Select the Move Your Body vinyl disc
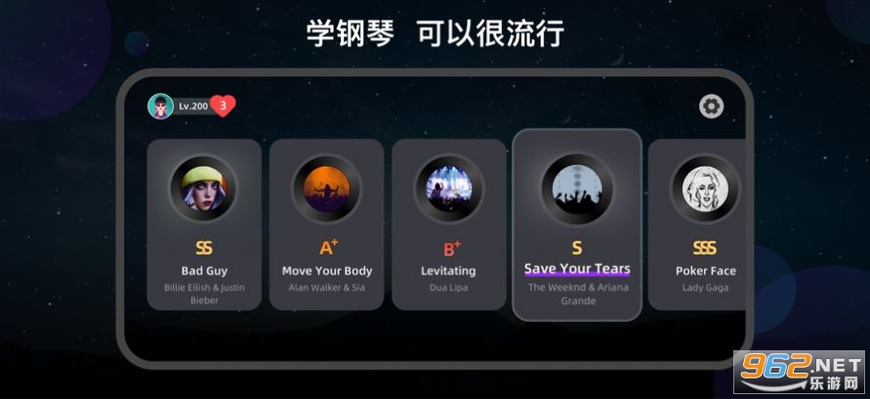 click(x=326, y=188)
